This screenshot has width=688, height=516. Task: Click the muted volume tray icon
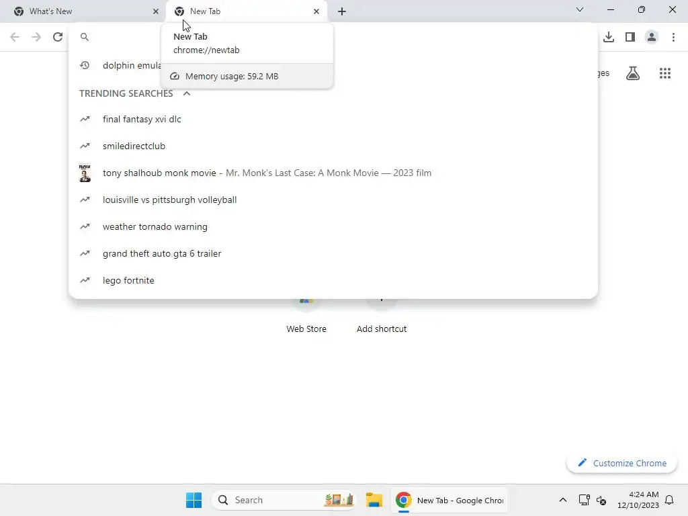pyautogui.click(x=601, y=500)
